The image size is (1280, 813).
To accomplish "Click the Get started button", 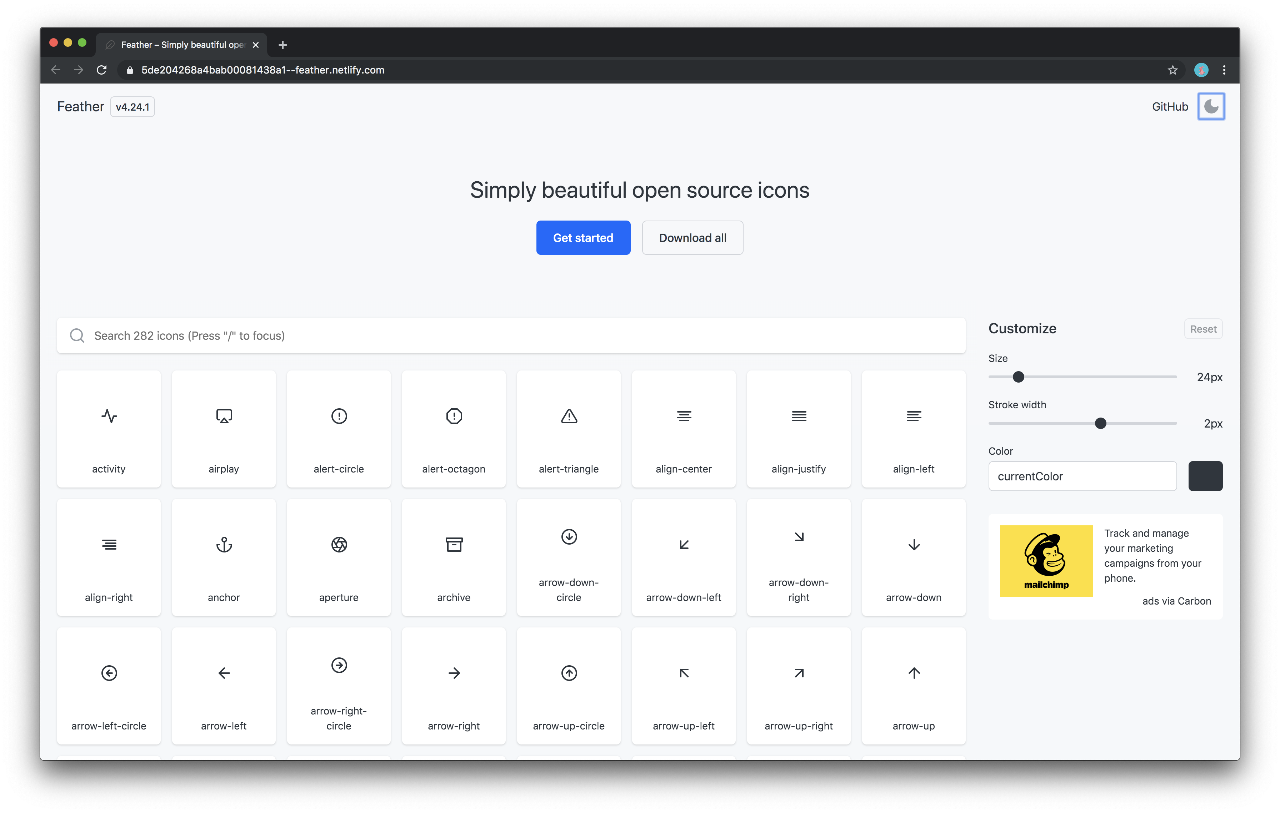I will pyautogui.click(x=583, y=237).
